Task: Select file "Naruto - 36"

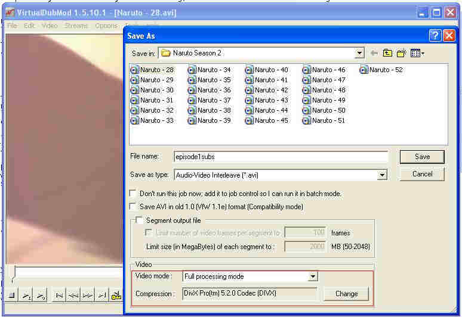Action: (x=209, y=90)
